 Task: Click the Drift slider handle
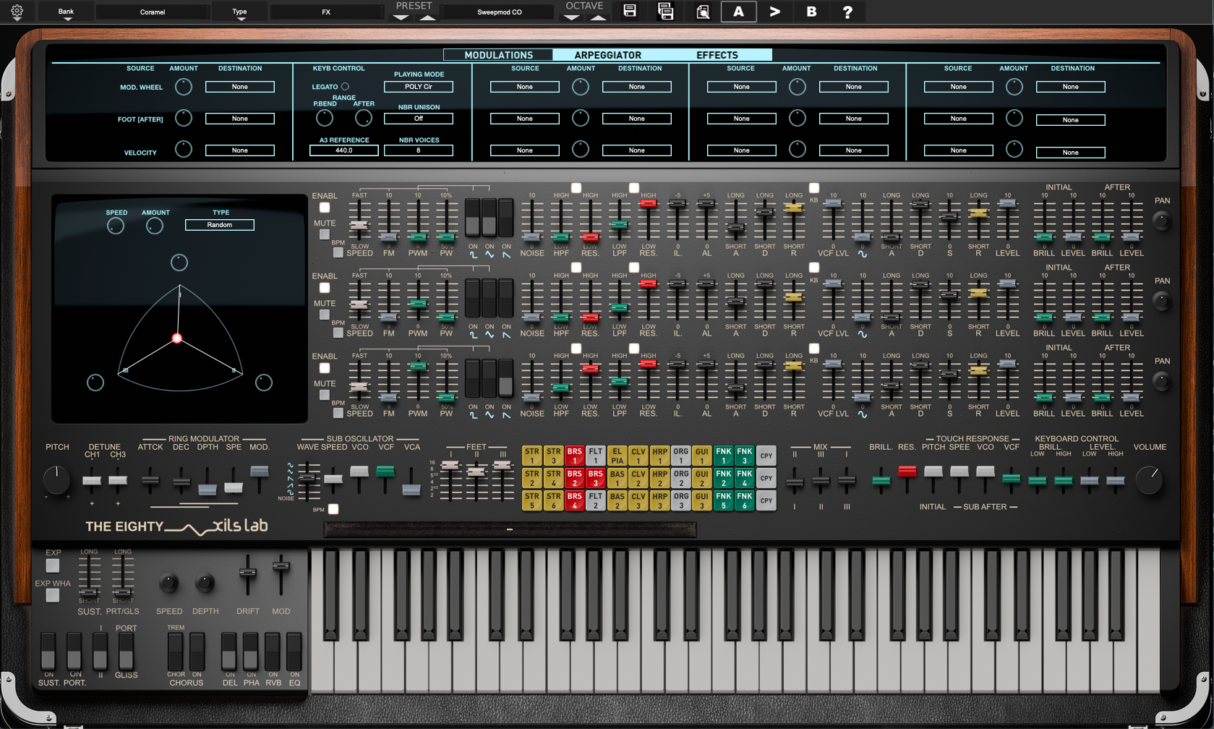pos(247,572)
